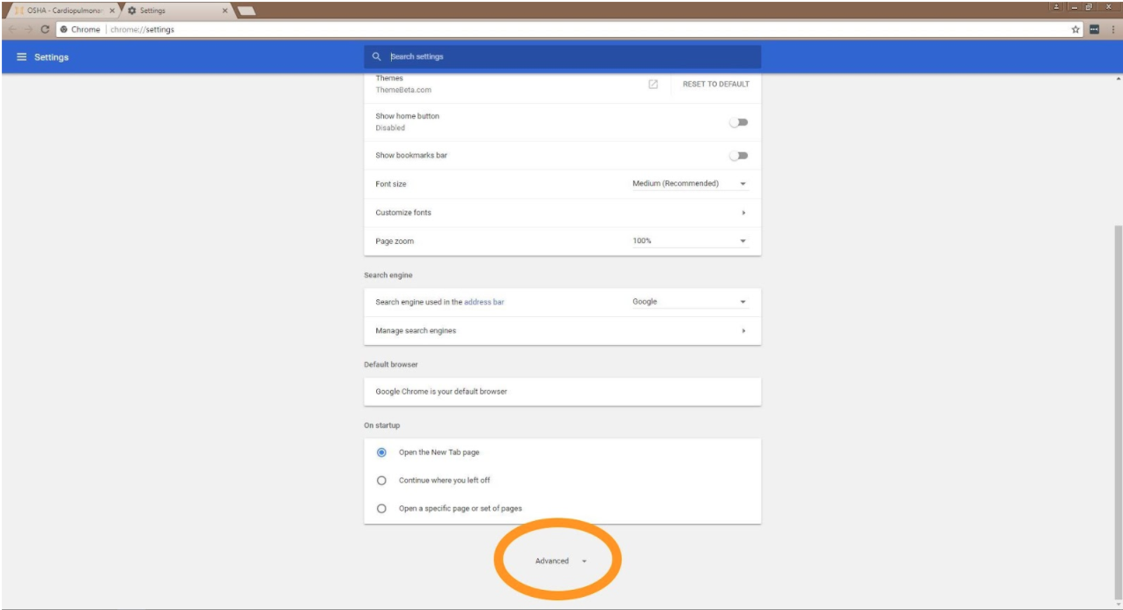Viewport: 1123px width, 610px height.
Task: Open the Font size dropdown
Action: coord(690,184)
